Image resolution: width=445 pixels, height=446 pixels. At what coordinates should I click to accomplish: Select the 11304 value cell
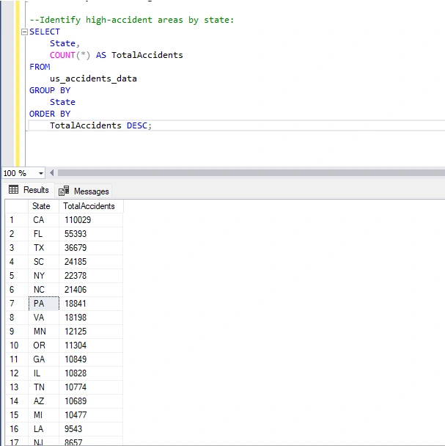tap(91, 346)
